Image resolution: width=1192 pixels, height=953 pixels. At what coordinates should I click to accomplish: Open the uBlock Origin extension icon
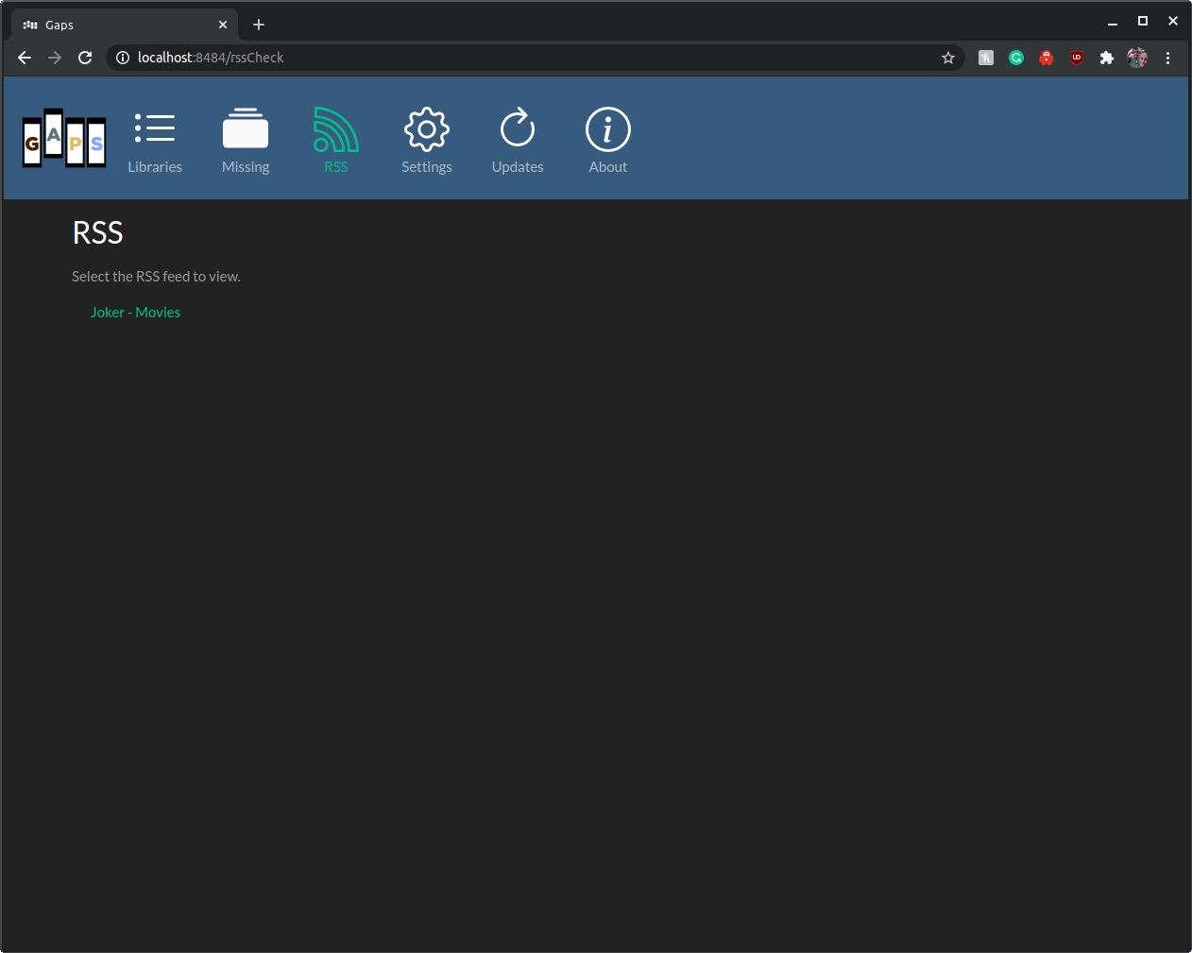click(1076, 58)
